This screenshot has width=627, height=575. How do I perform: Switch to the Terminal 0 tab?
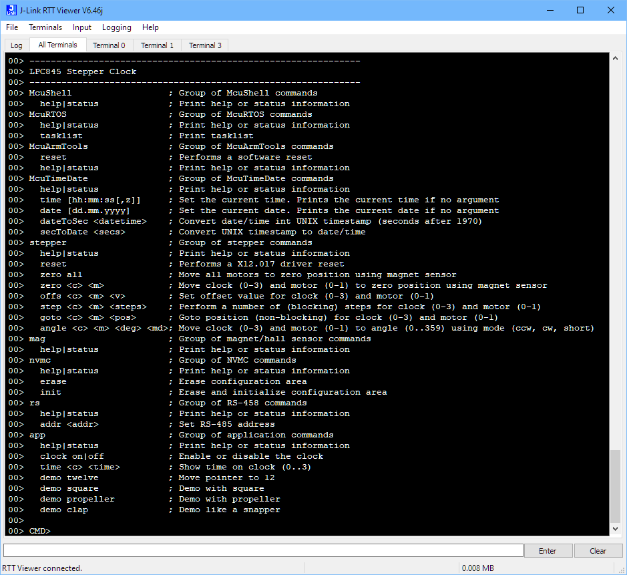tap(109, 45)
